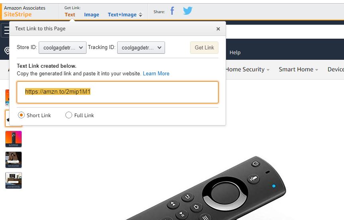Click Text+Image up-down arrows icon
344x220 pixels.
tap(141, 15)
